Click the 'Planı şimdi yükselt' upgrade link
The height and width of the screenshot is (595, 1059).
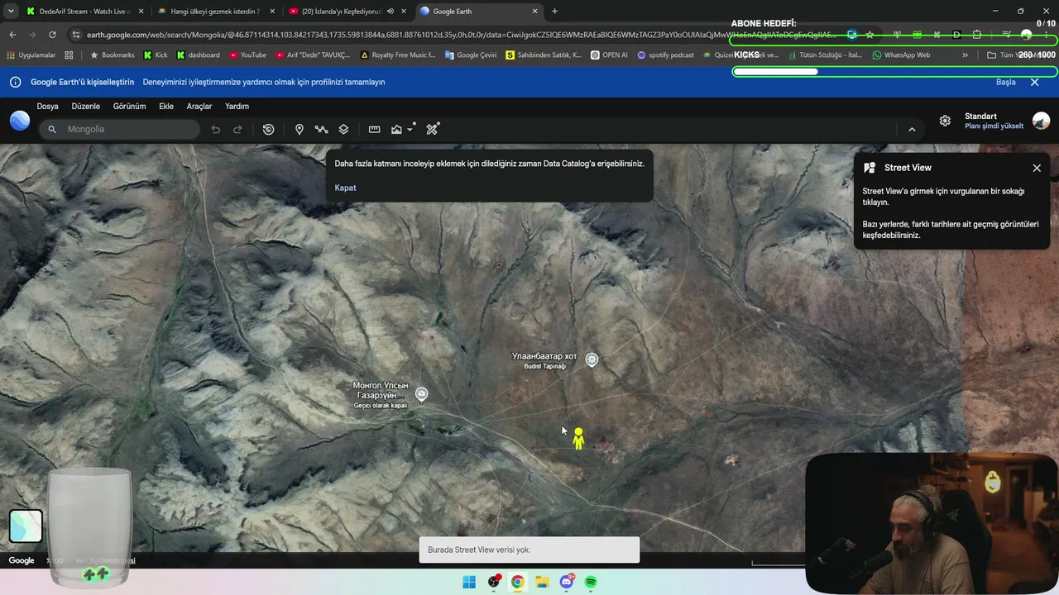tap(994, 126)
